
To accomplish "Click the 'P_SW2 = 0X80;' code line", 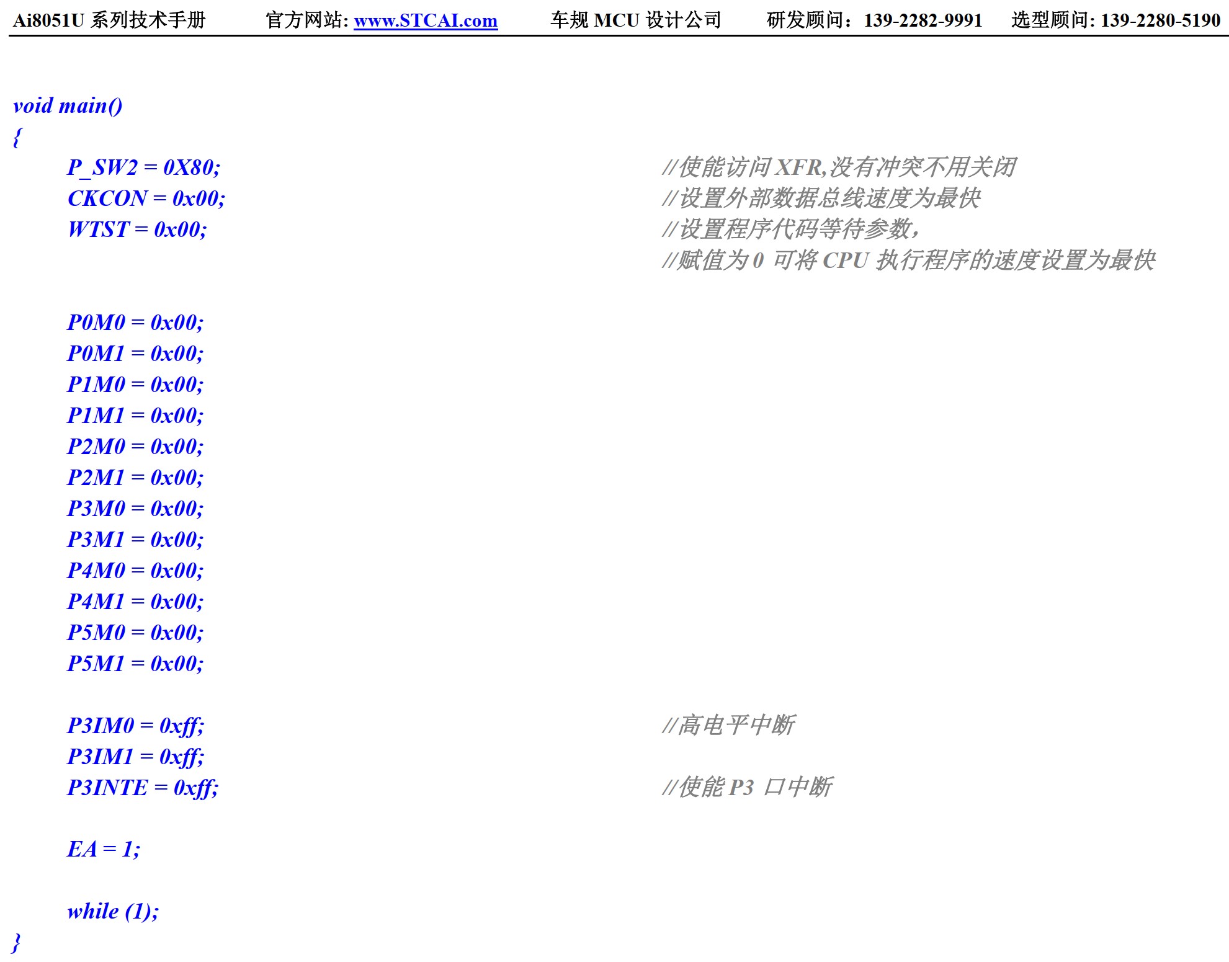I will coord(144,167).
